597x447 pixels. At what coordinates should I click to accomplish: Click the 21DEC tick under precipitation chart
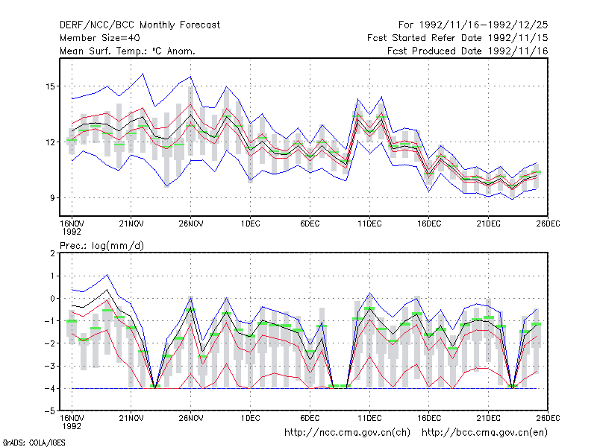click(x=488, y=418)
